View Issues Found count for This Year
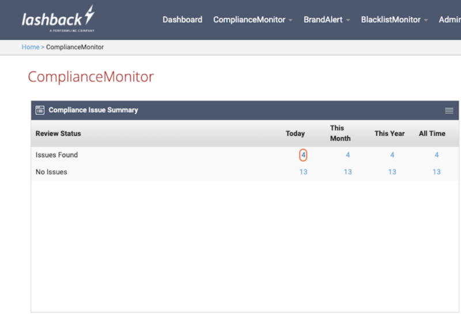The height and width of the screenshot is (316, 461). pos(392,155)
